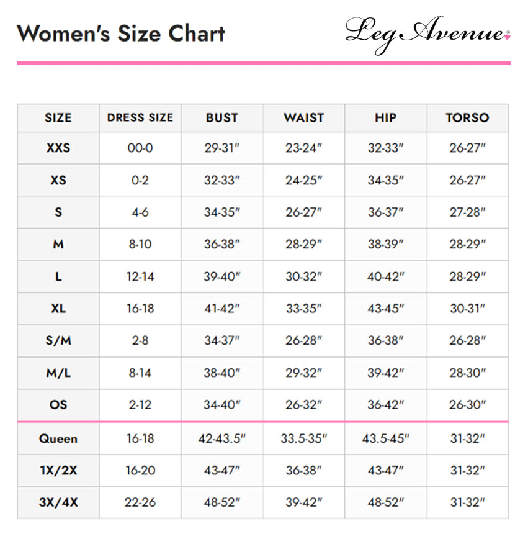Select the XS size row label
The image size is (528, 539).
point(58,180)
